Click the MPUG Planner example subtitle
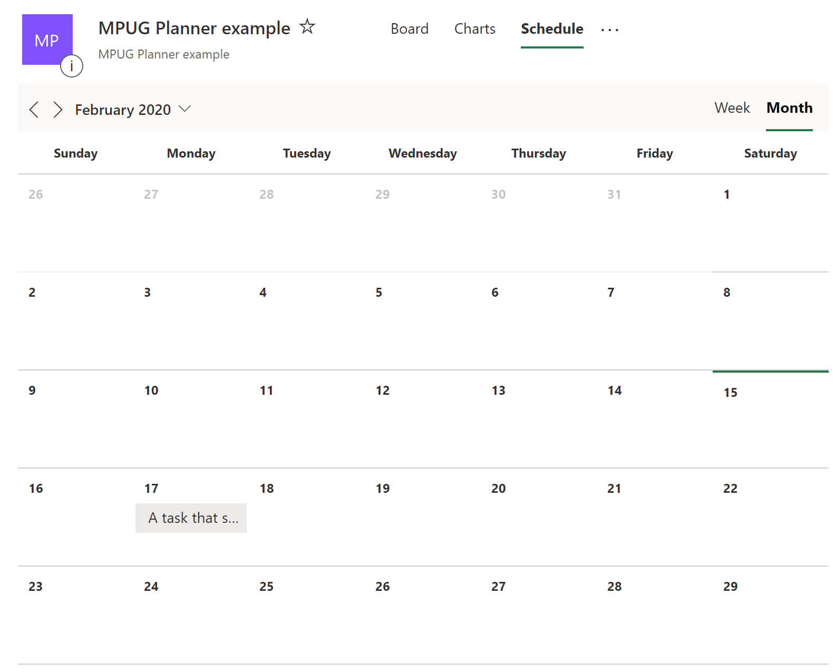835x672 pixels. click(x=164, y=54)
